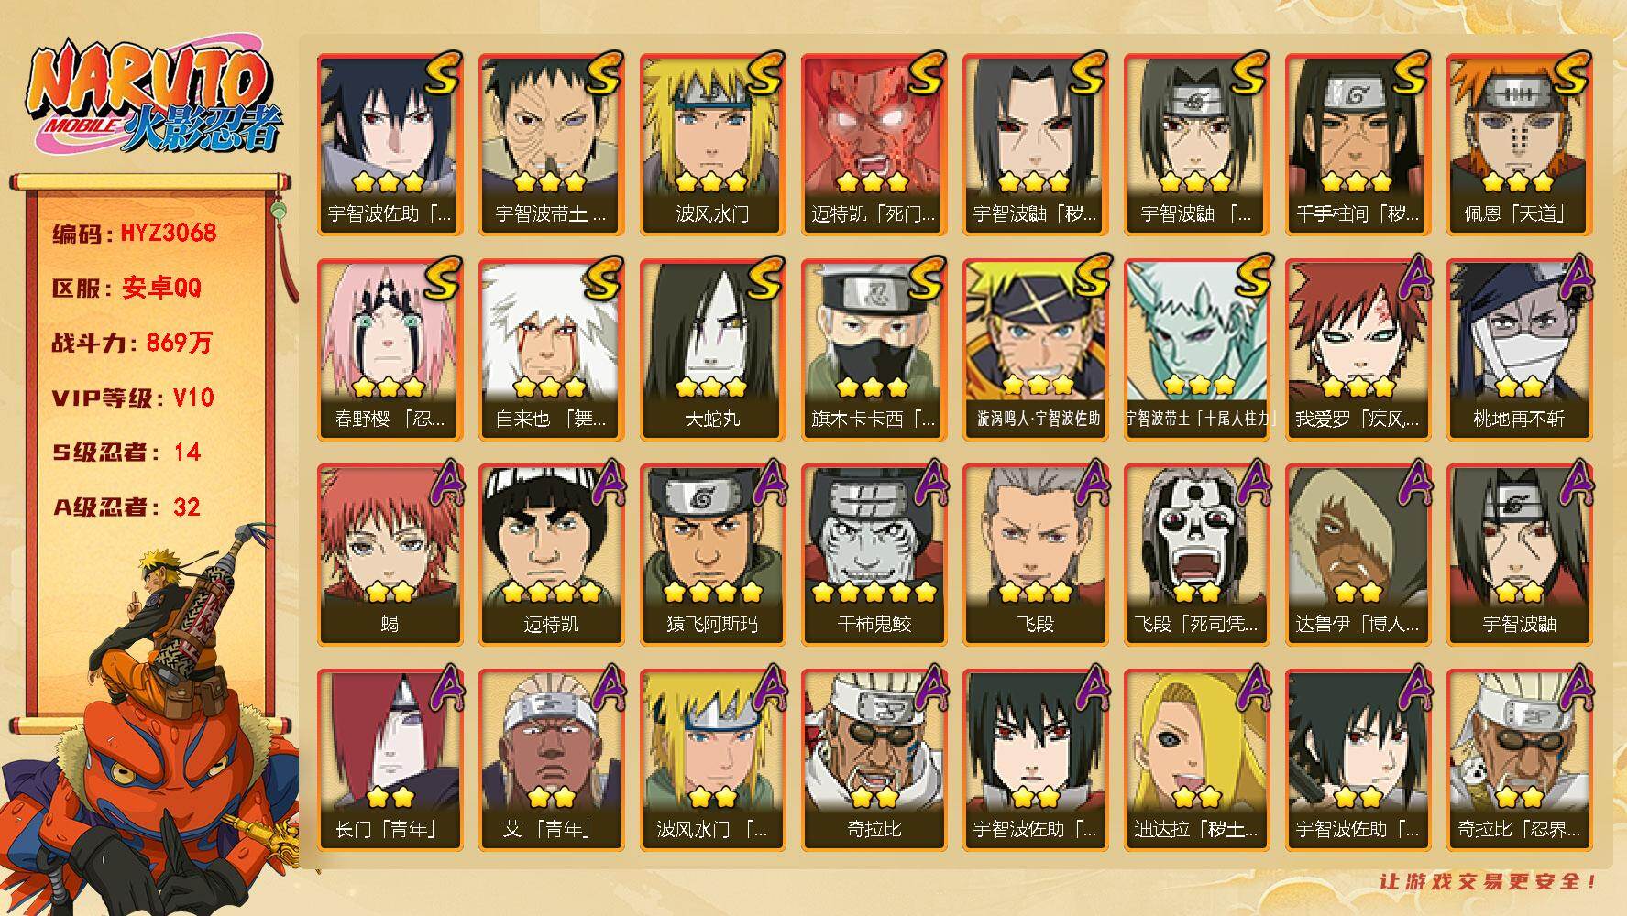
Task: Select the 波风水门 S-rank ninja card
Action: tap(712, 144)
